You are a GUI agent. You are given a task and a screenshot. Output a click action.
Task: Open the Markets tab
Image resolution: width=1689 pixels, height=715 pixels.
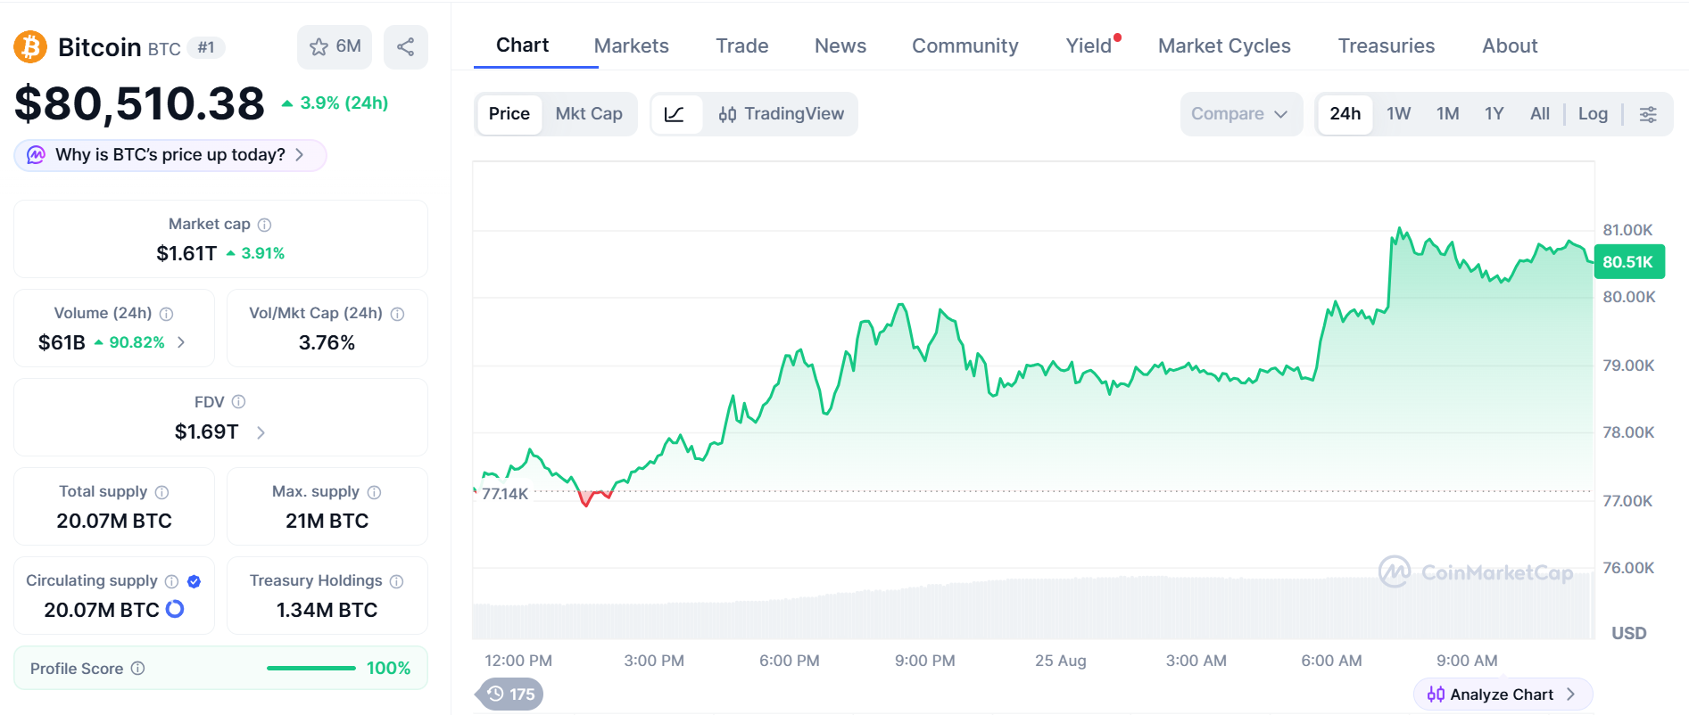click(x=632, y=45)
